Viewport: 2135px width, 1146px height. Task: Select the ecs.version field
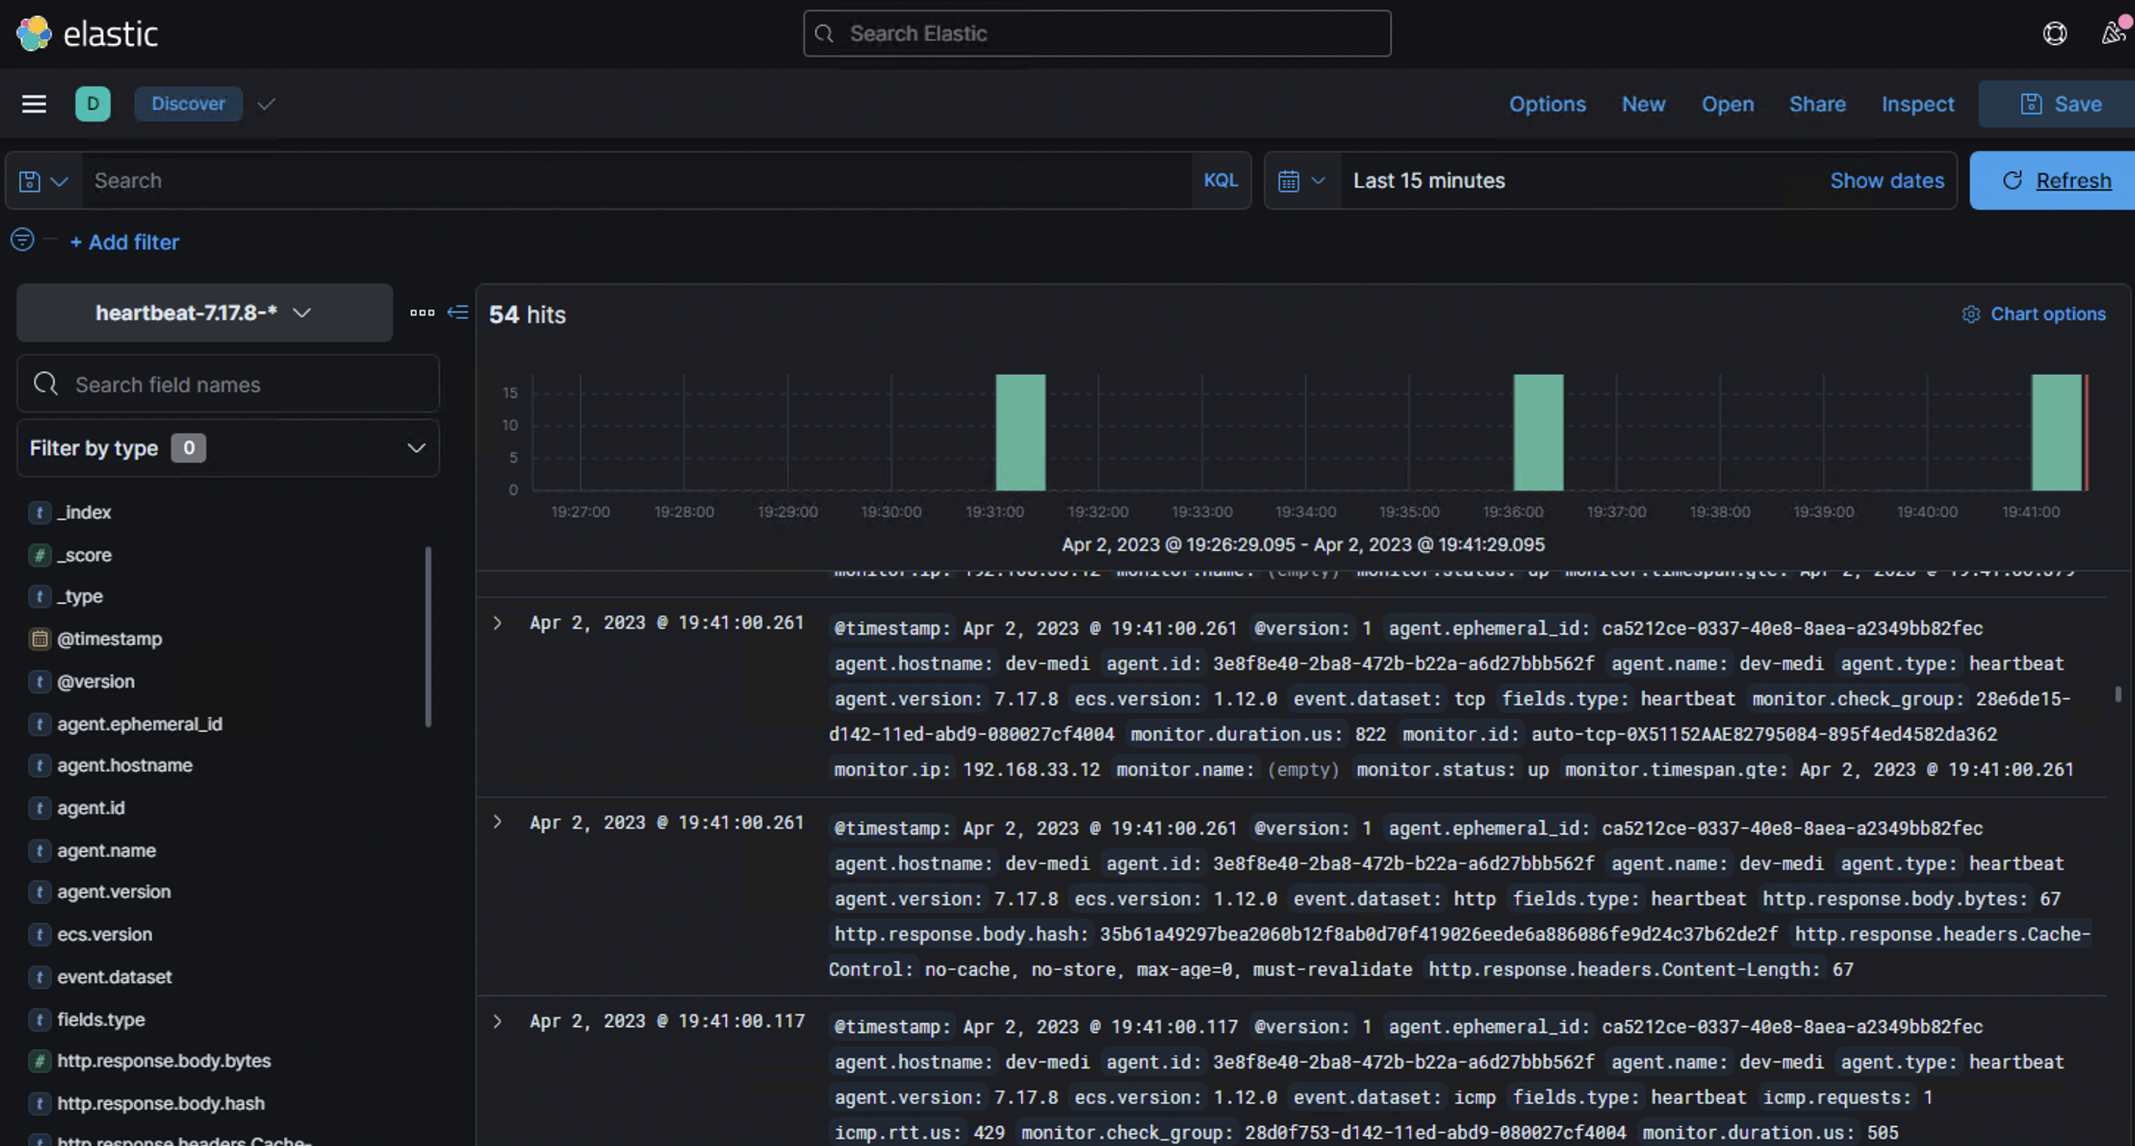[104, 934]
